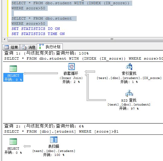163x161 pixels.
Task: Click the SET STATISTICS TIME ON line
Action: 38,34
